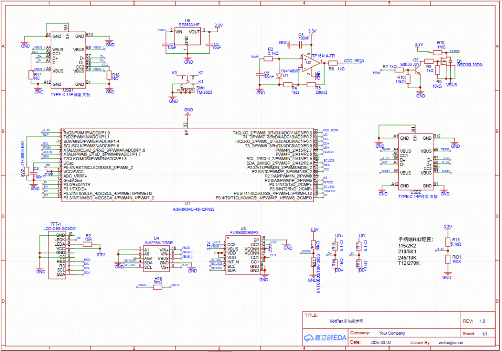Image resolution: width=502 pixels, height=352 pixels.
Task: Click the SW2 JYX.0805-080 component symbol
Action: 26,171
